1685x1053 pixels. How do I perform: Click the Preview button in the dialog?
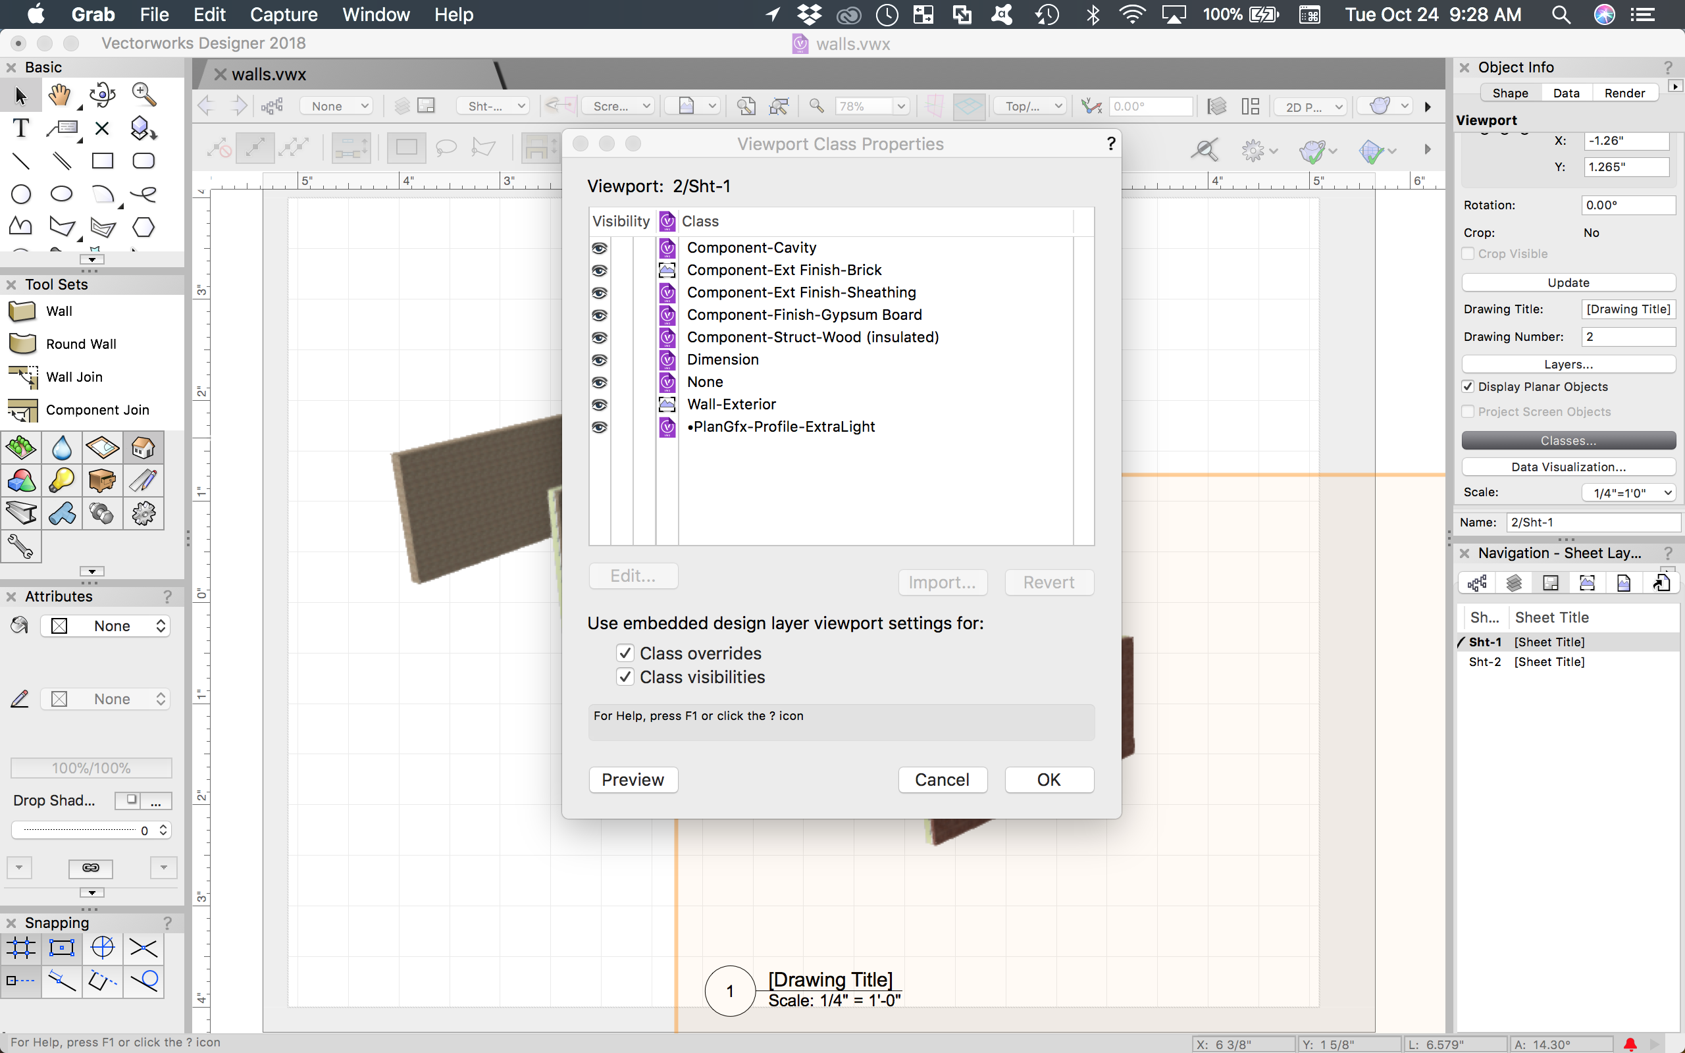pyautogui.click(x=633, y=779)
